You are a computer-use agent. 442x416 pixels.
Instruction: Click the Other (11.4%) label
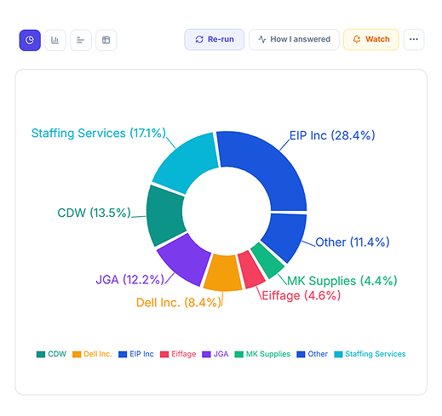click(353, 242)
